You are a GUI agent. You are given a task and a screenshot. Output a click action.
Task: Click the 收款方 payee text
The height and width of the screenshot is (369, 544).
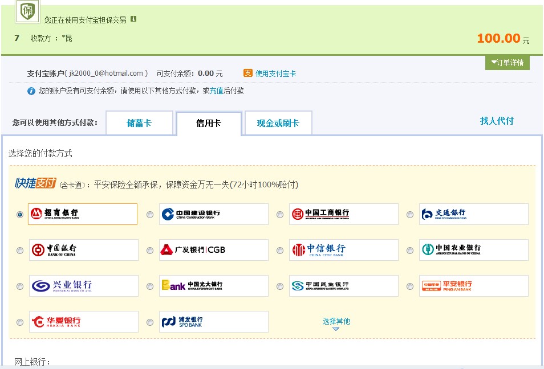pyautogui.click(x=51, y=38)
